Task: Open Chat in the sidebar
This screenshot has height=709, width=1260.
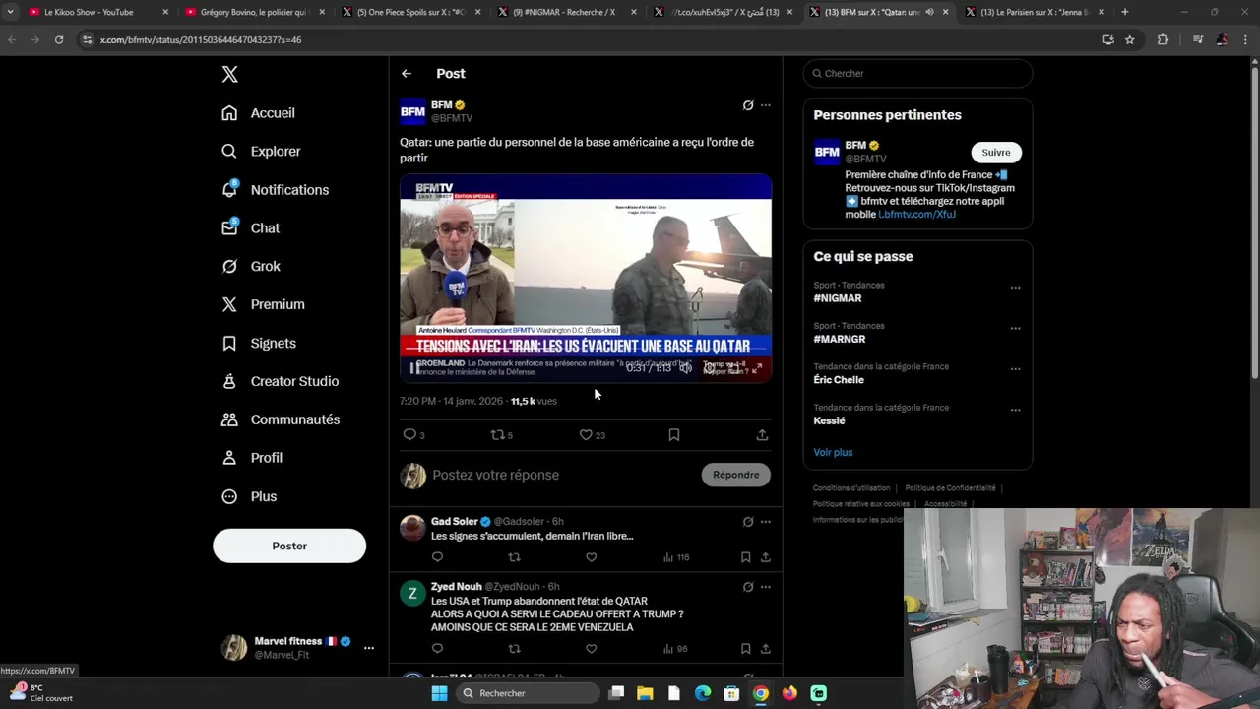Action: tap(251, 227)
